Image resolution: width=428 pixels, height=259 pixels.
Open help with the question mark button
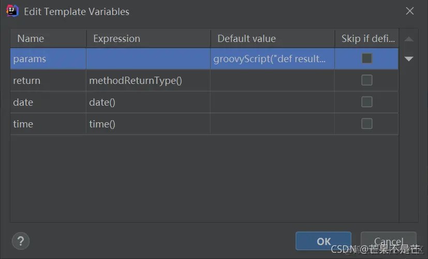[21, 241]
